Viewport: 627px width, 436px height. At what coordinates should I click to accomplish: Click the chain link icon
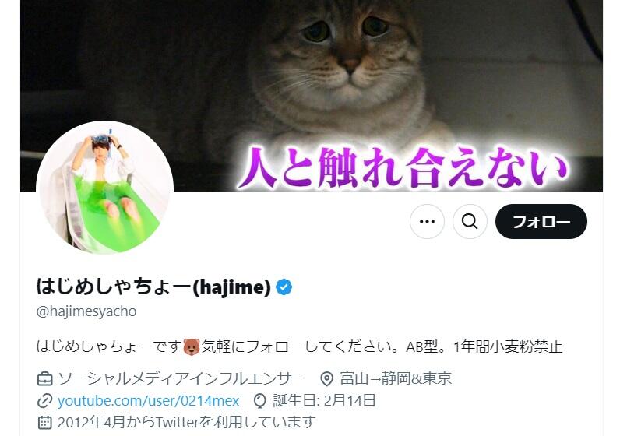45,401
